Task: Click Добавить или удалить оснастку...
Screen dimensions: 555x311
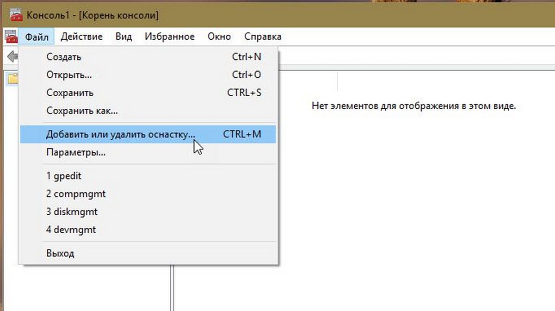Action: tap(148, 134)
